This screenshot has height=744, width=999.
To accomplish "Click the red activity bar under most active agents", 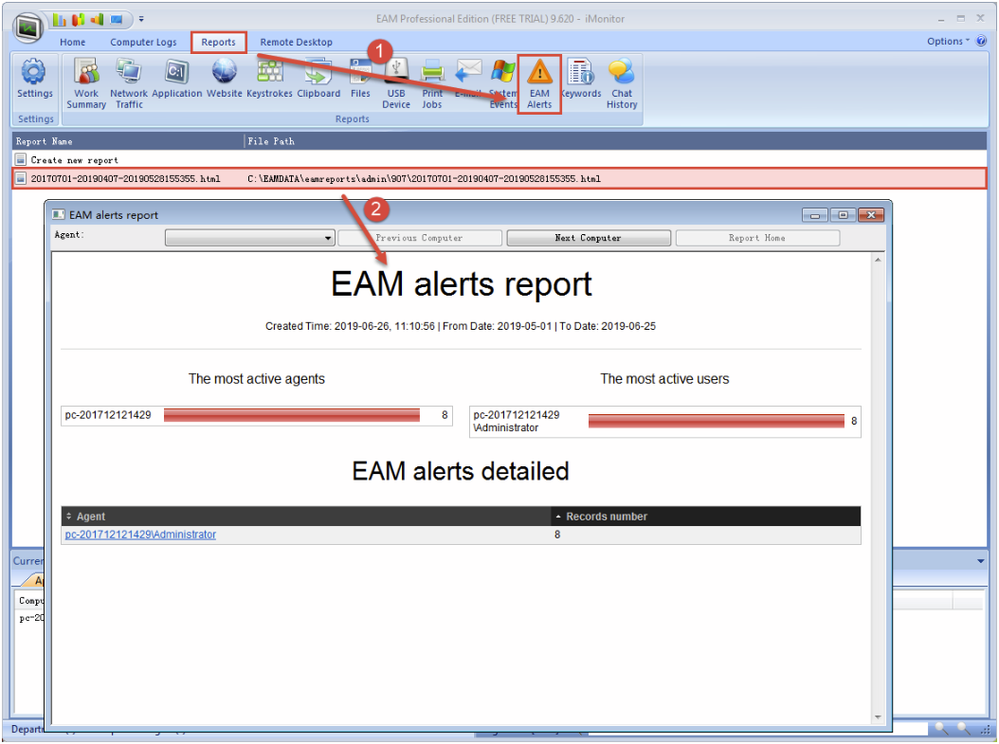I will coord(292,415).
